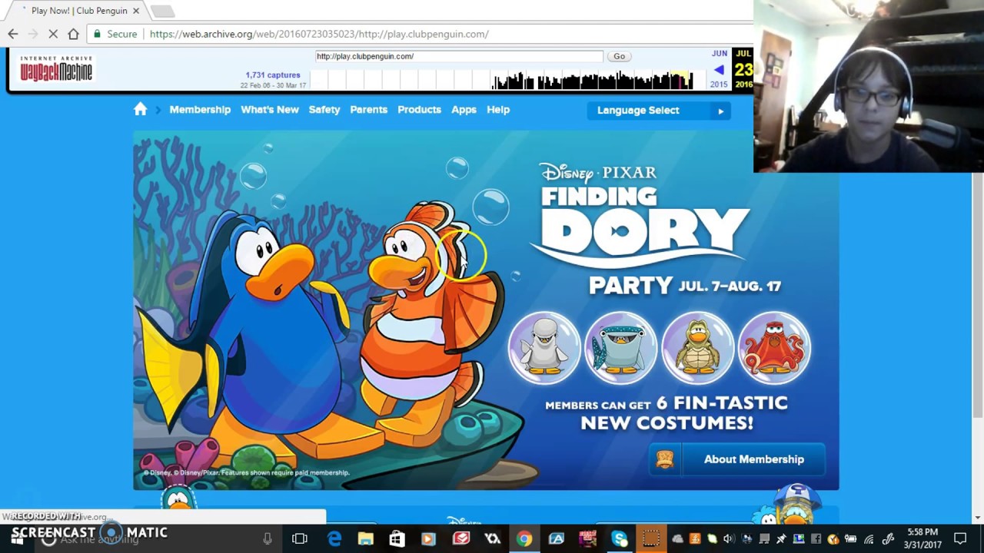This screenshot has width=984, height=553.
Task: Open Screencast-O-Matic recorder taskbar icon
Action: click(650, 539)
